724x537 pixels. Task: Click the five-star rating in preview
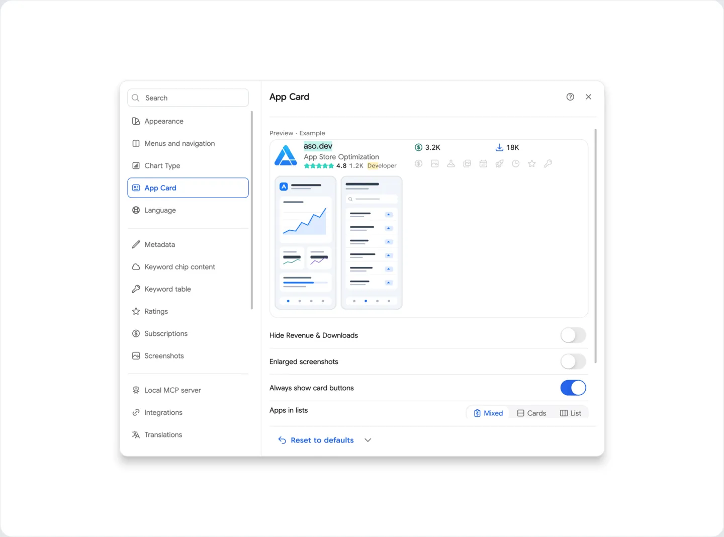click(x=319, y=166)
